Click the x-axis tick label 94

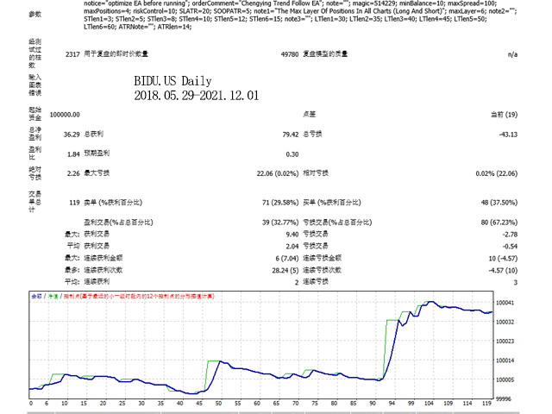click(x=392, y=404)
